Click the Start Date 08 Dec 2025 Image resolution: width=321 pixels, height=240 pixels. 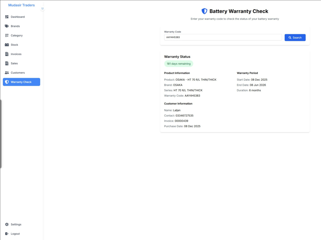click(259, 80)
